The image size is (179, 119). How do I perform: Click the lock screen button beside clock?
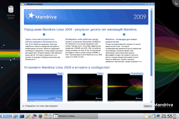tap(175, 115)
